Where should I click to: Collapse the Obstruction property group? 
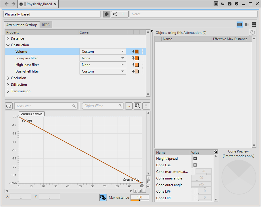[8, 45]
